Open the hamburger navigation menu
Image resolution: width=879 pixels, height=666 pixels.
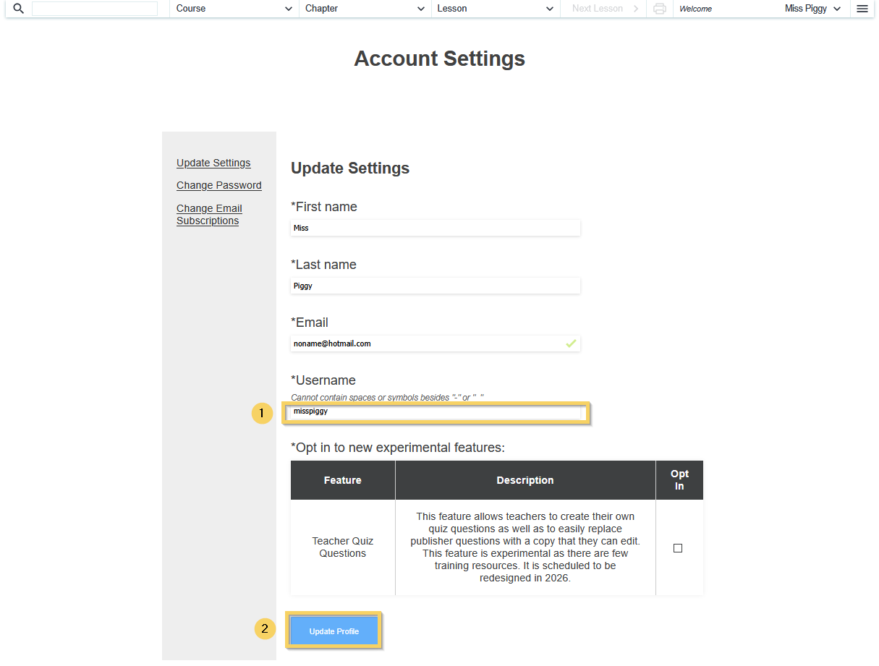coord(862,9)
